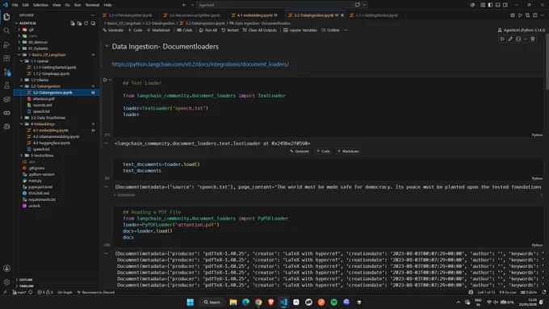Viewport: 549px width, 309px height.
Task: Open the Help menu
Action: pyautogui.click(x=107, y=5)
